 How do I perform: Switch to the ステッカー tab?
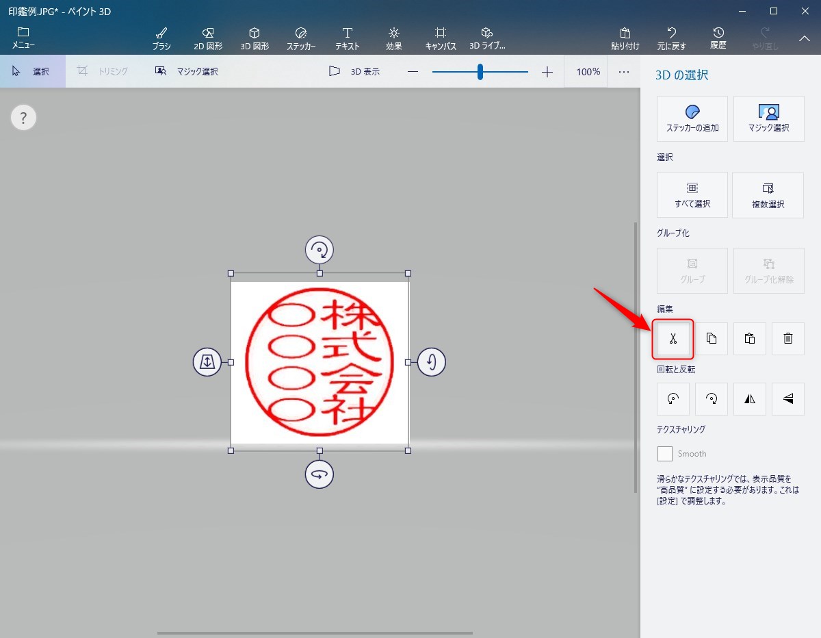[301, 39]
